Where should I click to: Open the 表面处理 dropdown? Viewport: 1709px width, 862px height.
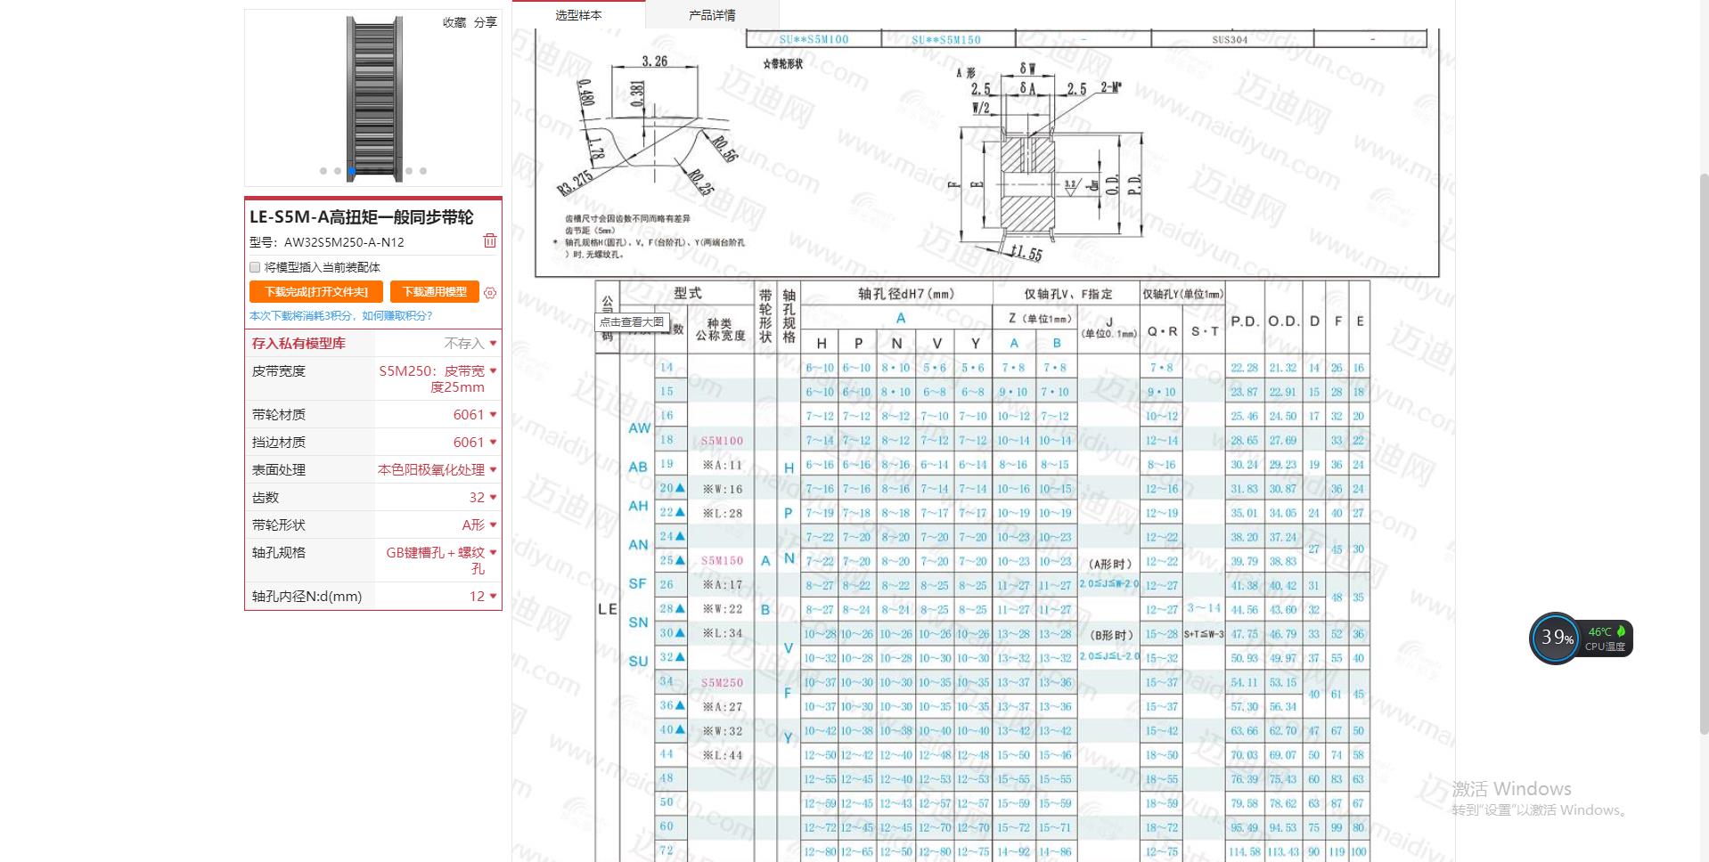pyautogui.click(x=437, y=470)
